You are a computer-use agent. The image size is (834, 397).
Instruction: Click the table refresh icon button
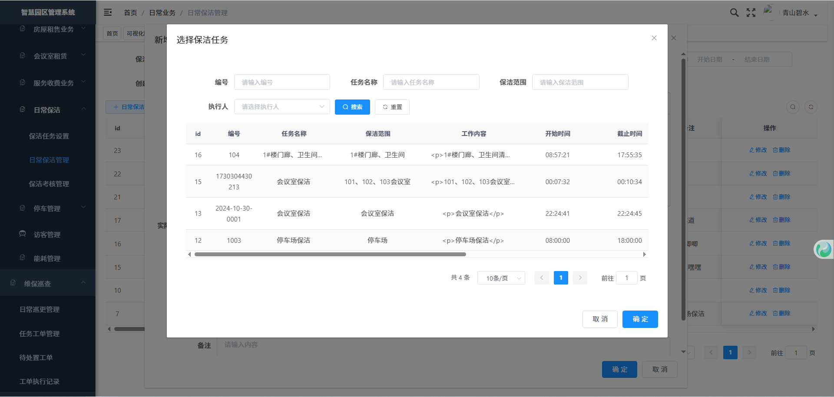[x=811, y=107]
